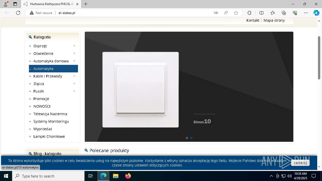Close the Hurtownia Elektryczna tab
This screenshot has width=322, height=181.
[x=77, y=4]
